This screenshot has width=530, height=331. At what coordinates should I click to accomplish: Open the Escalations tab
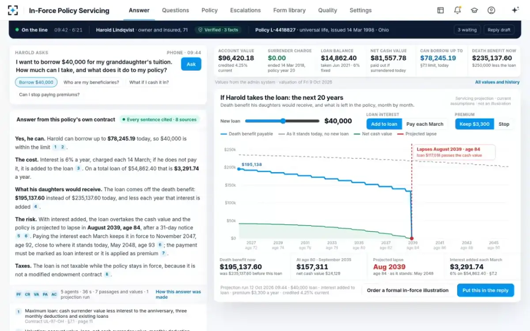pos(246,10)
